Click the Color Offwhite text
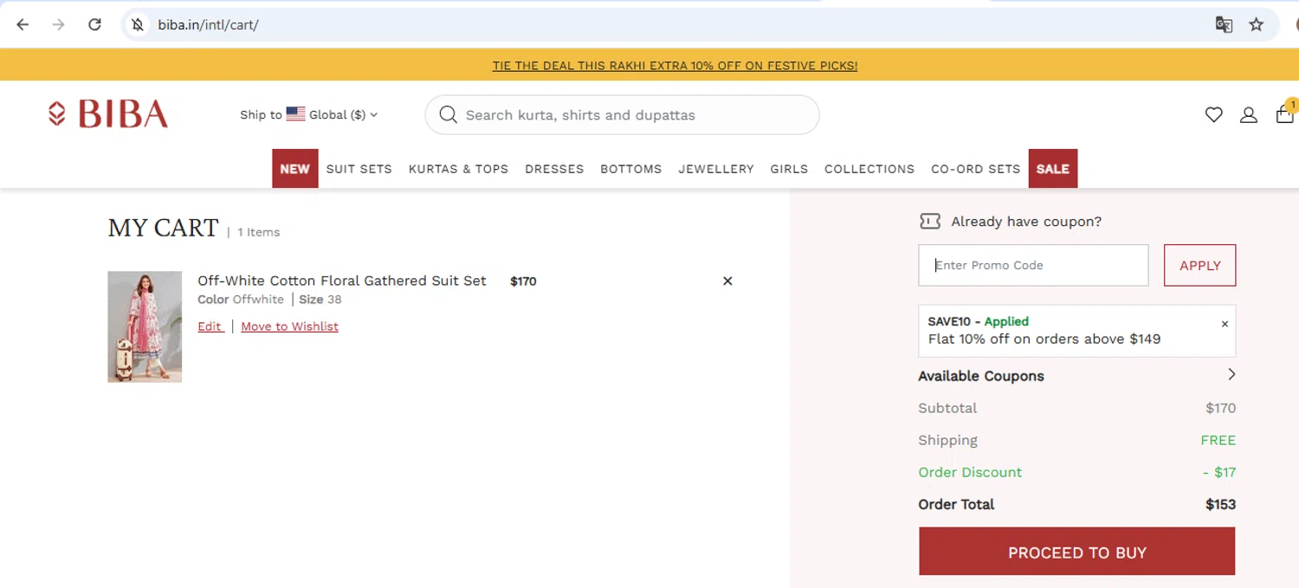This screenshot has height=588, width=1299. tap(241, 300)
